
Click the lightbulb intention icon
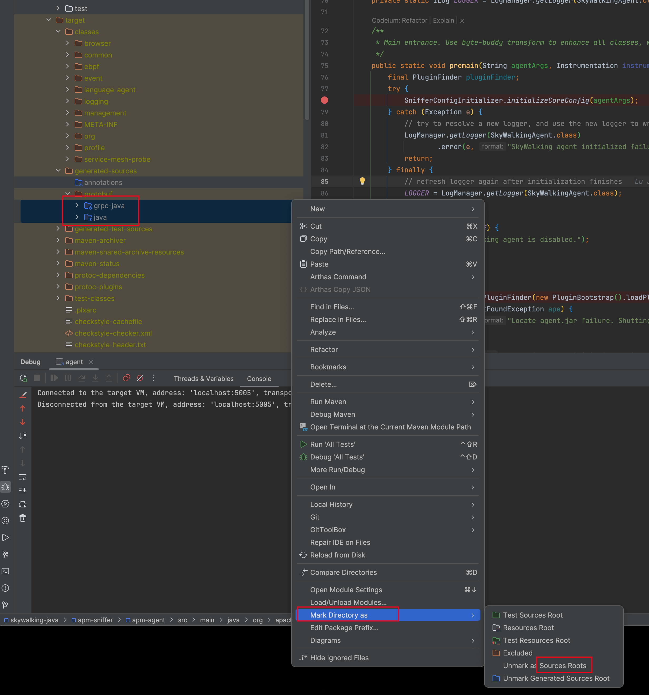pyautogui.click(x=362, y=181)
